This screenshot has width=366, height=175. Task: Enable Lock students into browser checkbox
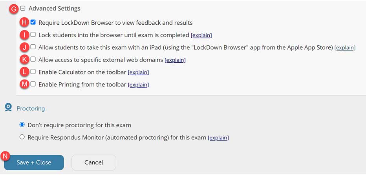(33, 34)
